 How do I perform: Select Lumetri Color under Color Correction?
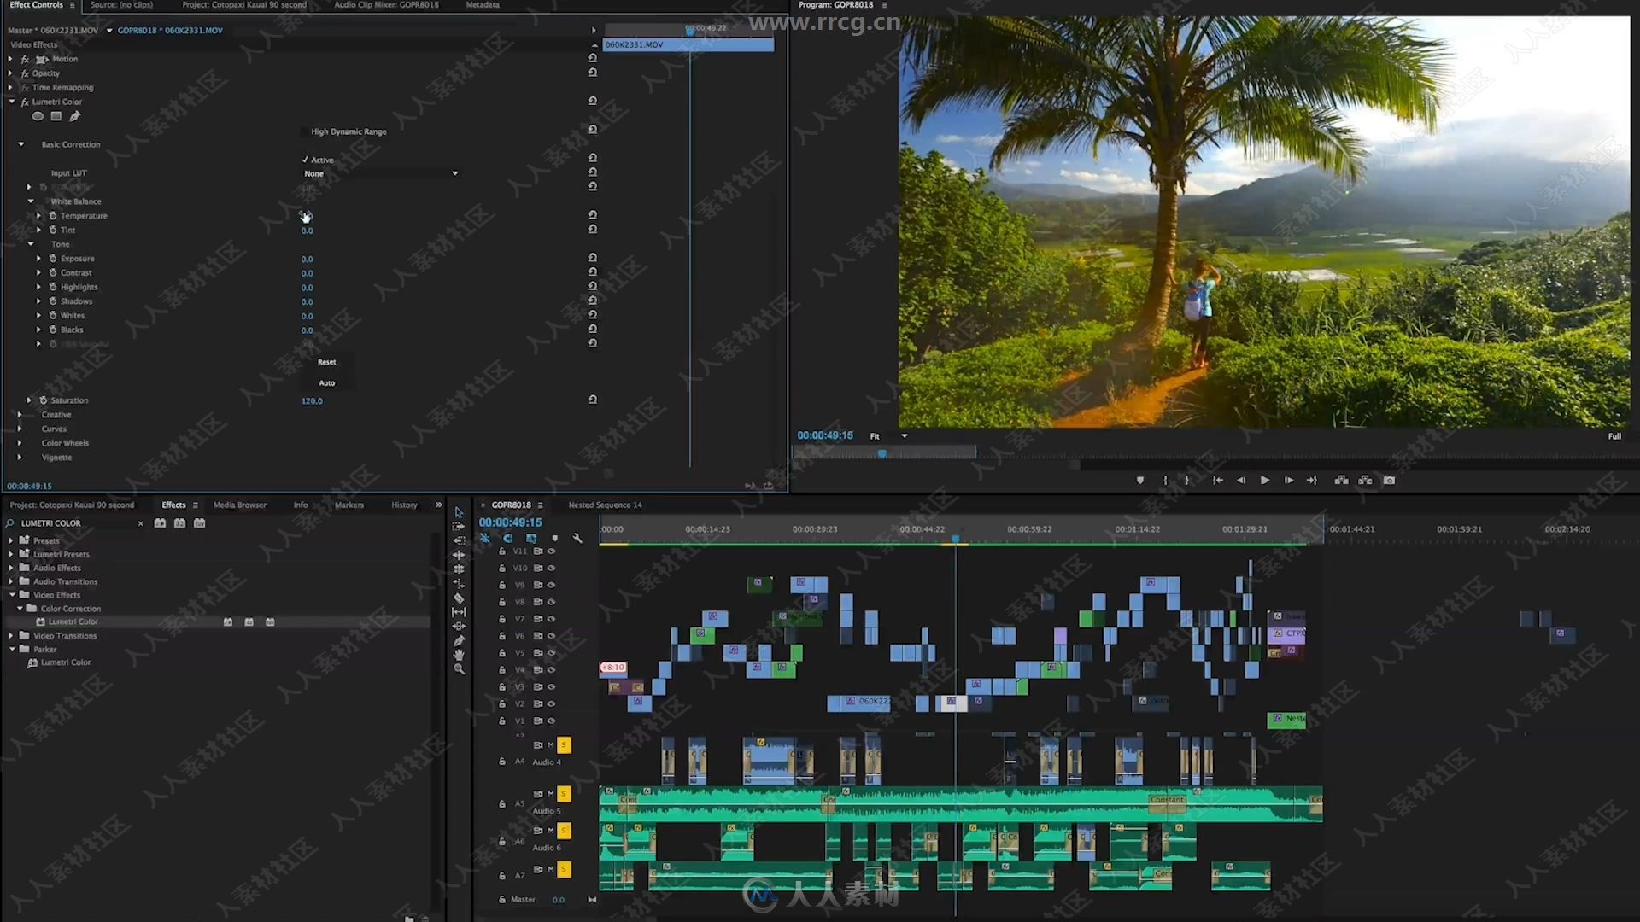tap(73, 622)
